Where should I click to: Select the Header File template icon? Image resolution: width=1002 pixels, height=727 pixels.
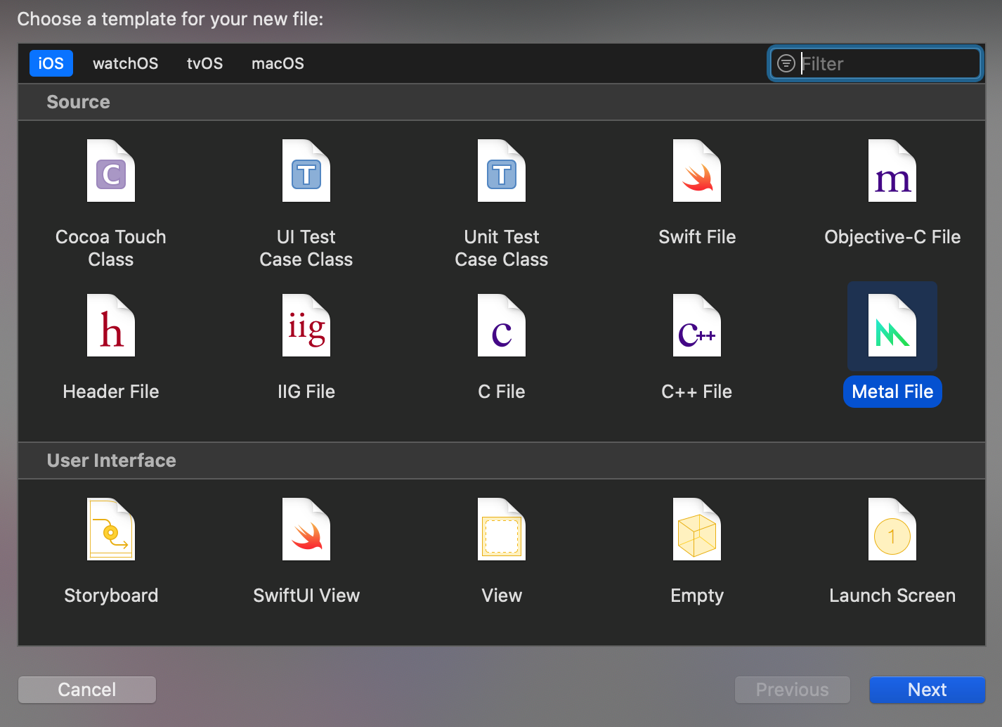tap(111, 326)
